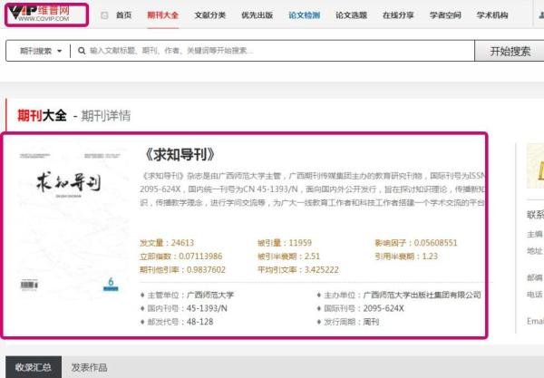The width and height of the screenshot is (544, 378).
Task: Open the 首页 navigation item
Action: point(124,15)
